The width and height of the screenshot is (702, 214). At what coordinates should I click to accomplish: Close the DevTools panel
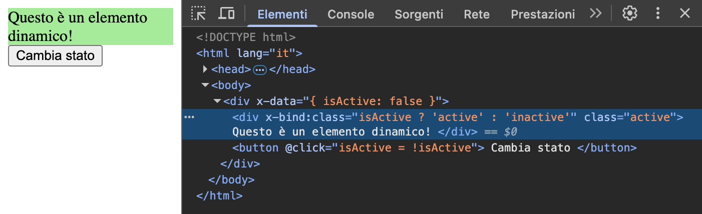point(684,13)
